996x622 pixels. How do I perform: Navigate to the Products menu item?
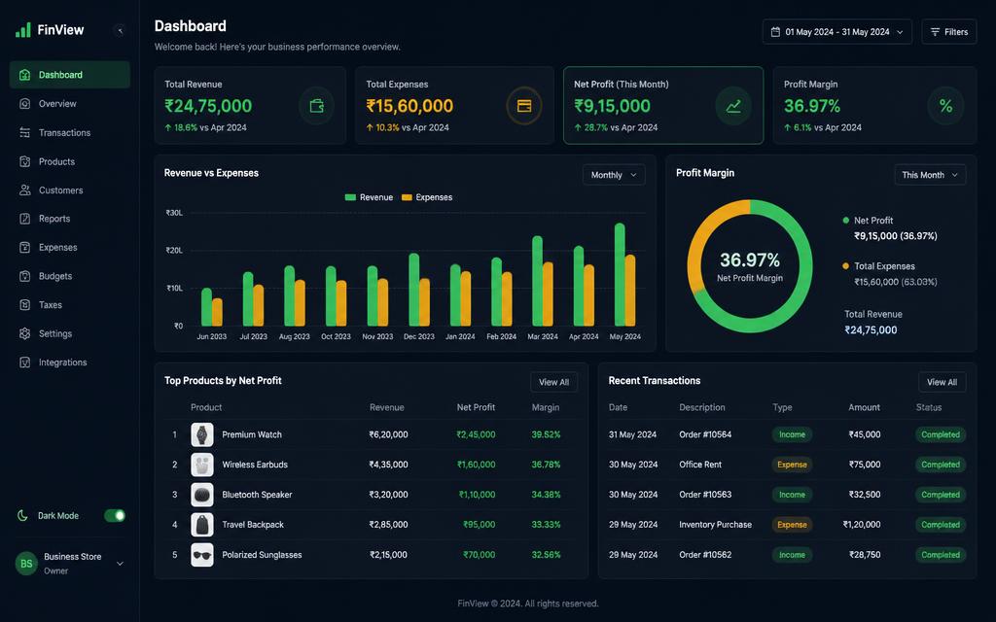point(70,161)
